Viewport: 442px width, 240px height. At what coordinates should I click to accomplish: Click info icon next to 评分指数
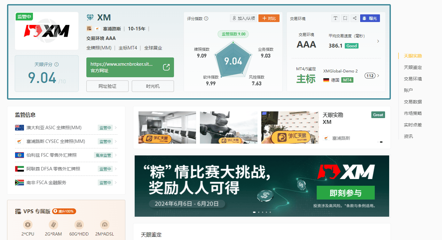[206, 19]
